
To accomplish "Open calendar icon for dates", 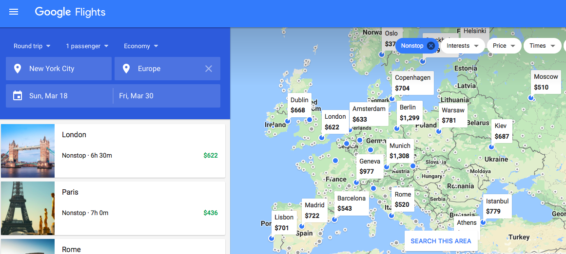I will click(18, 96).
